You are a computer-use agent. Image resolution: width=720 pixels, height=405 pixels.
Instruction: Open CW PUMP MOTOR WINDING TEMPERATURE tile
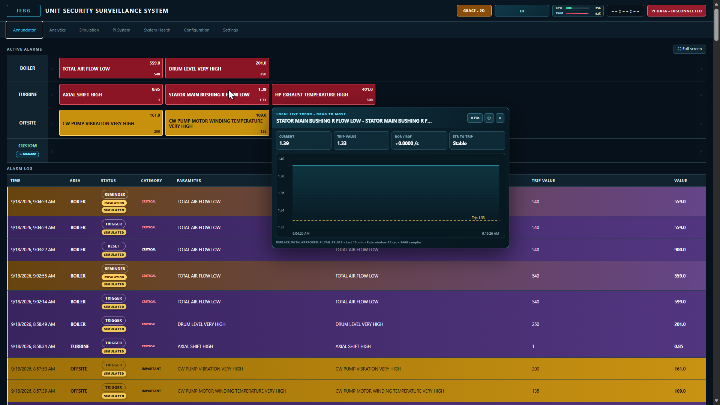click(x=217, y=123)
